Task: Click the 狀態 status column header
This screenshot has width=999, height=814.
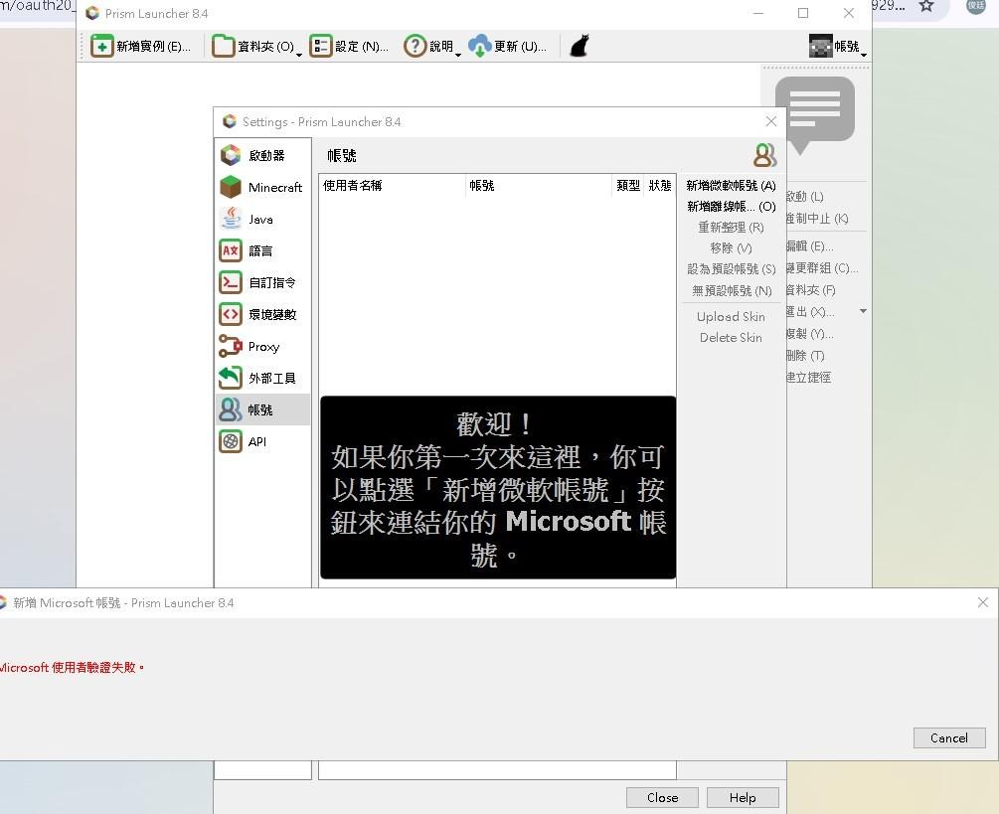Action: 659,185
